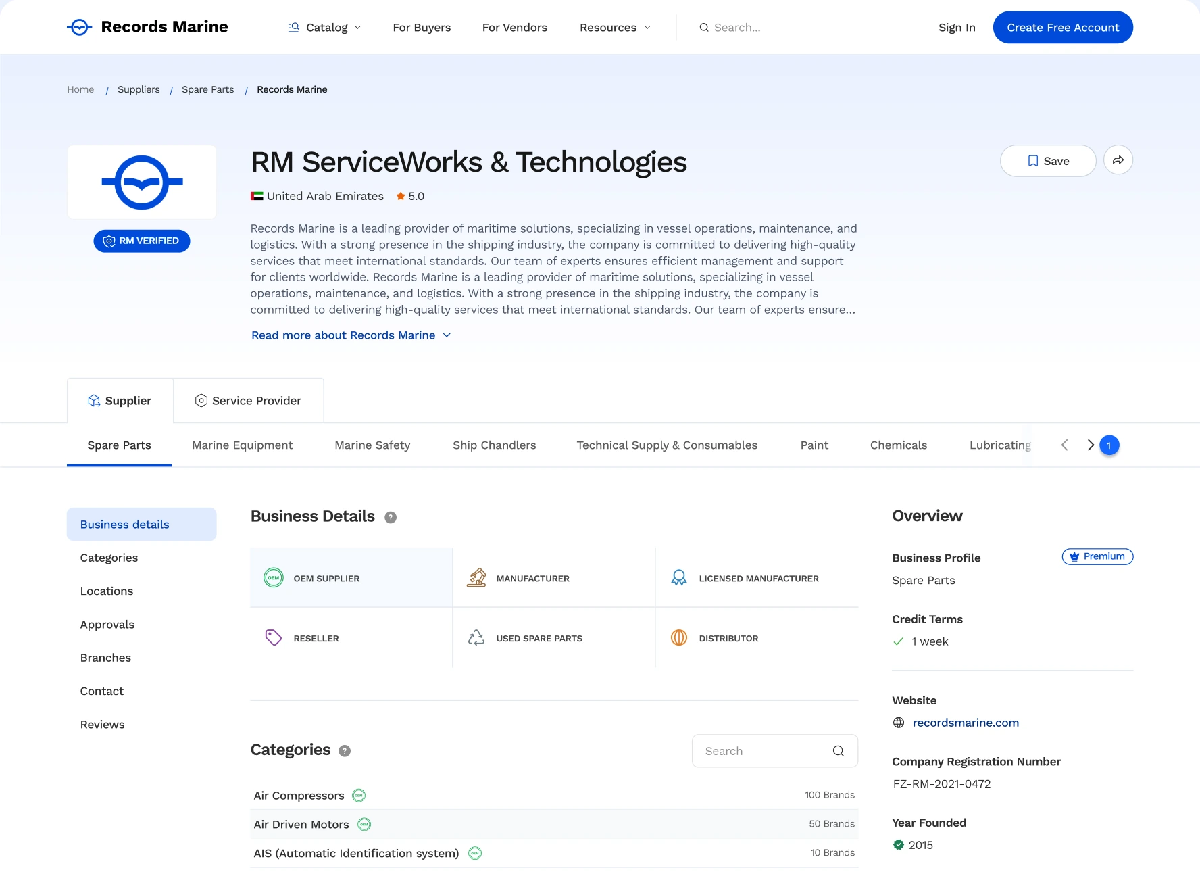Select the OEM Supplier business type

coord(351,578)
